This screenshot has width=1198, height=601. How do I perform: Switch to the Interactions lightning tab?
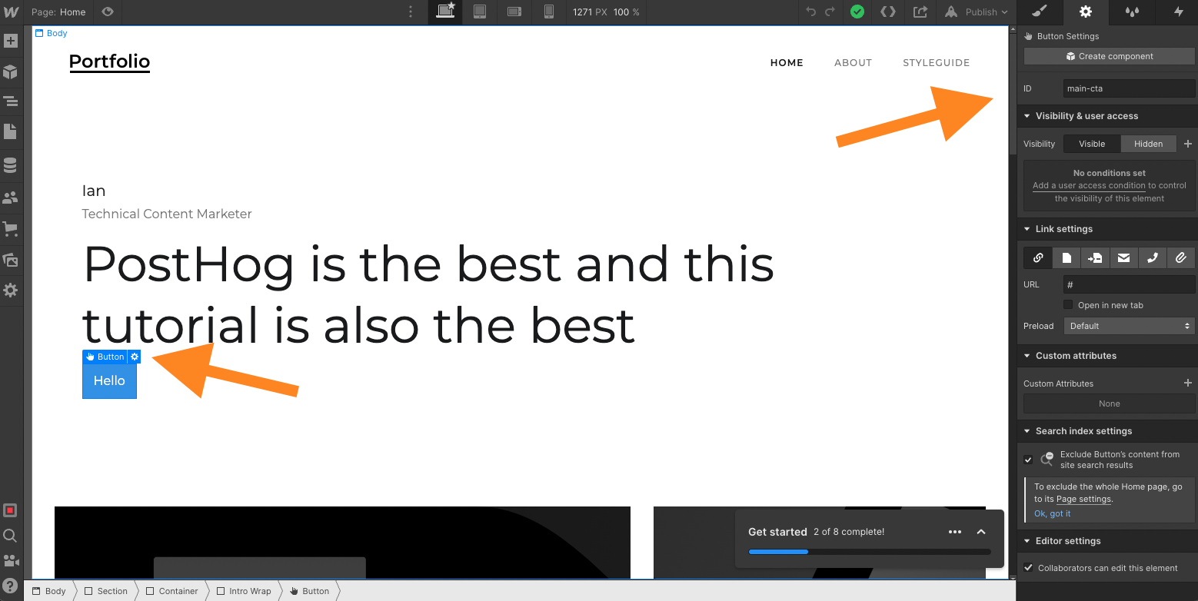click(x=1178, y=12)
